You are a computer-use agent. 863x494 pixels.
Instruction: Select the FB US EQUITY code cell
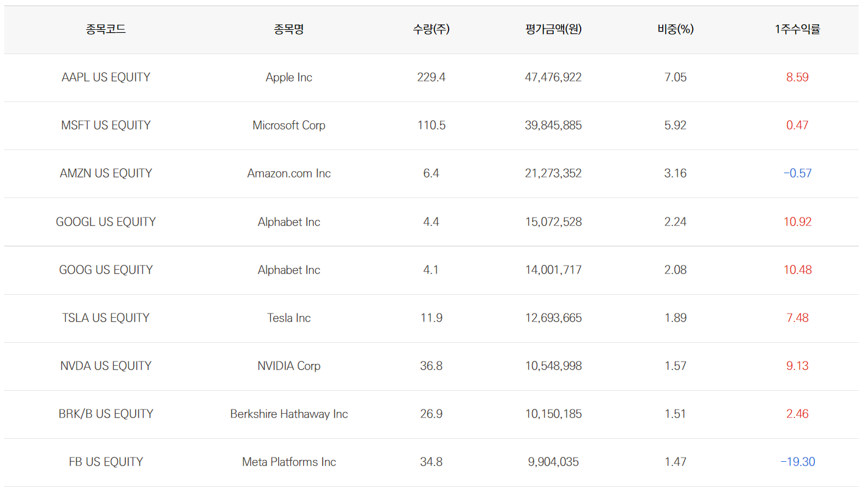(106, 462)
